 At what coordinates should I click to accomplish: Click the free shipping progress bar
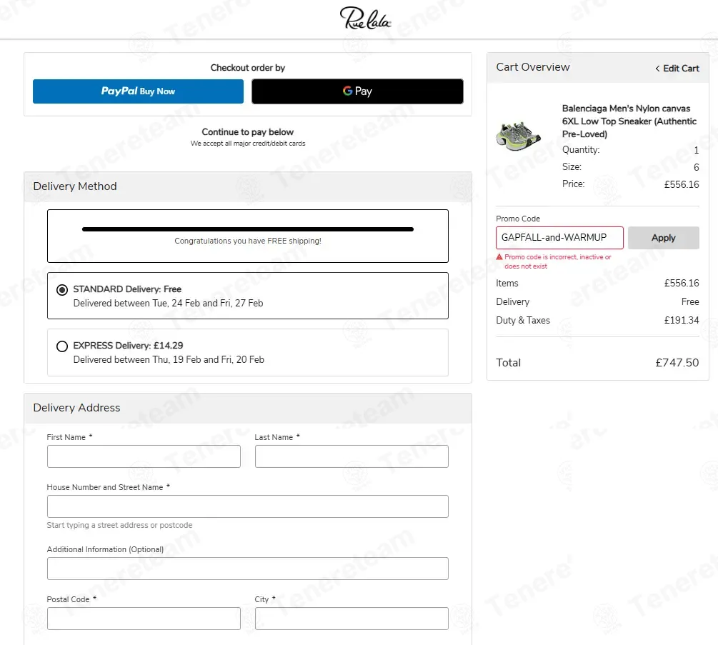click(248, 229)
